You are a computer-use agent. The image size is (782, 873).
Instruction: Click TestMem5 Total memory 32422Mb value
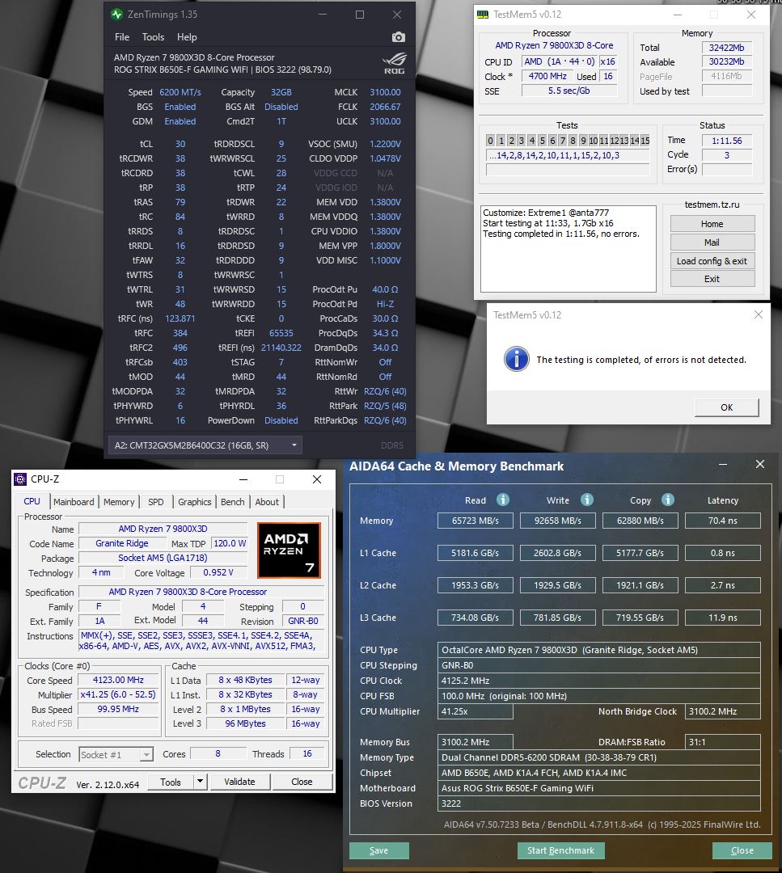click(x=727, y=48)
